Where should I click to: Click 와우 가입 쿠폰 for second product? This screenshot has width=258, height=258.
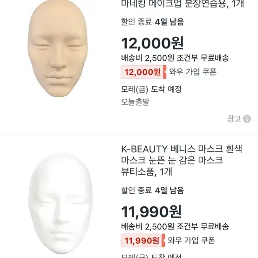(191, 240)
